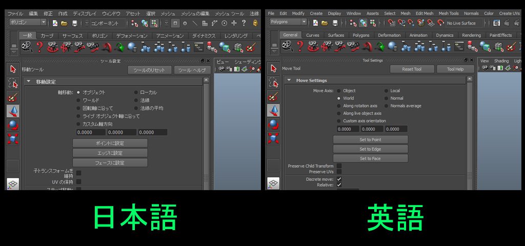Open Edit Mesh menu in English window
This screenshot has width=525, height=246.
click(x=424, y=13)
